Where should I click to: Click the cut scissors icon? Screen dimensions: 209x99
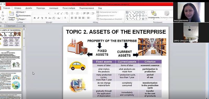[x=3, y=12]
